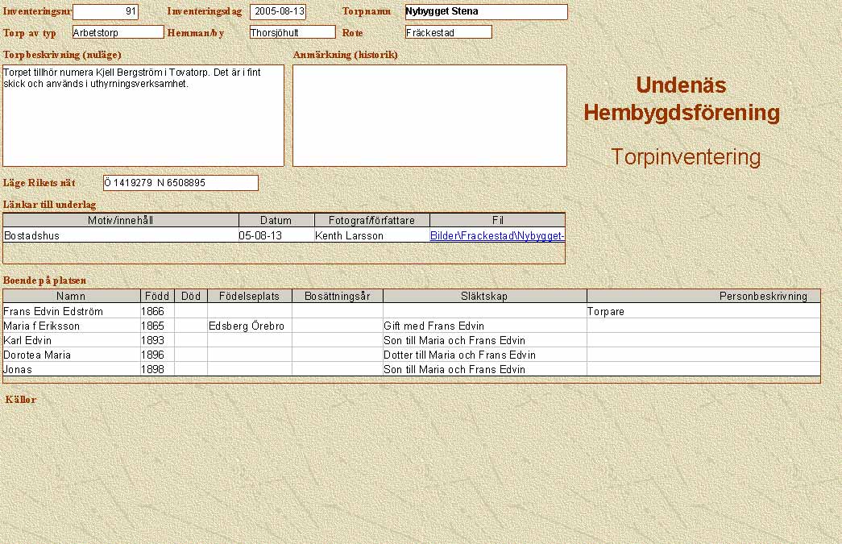Click the Läge Rikets nät coordinates field
This screenshot has height=544, width=842.
180,183
